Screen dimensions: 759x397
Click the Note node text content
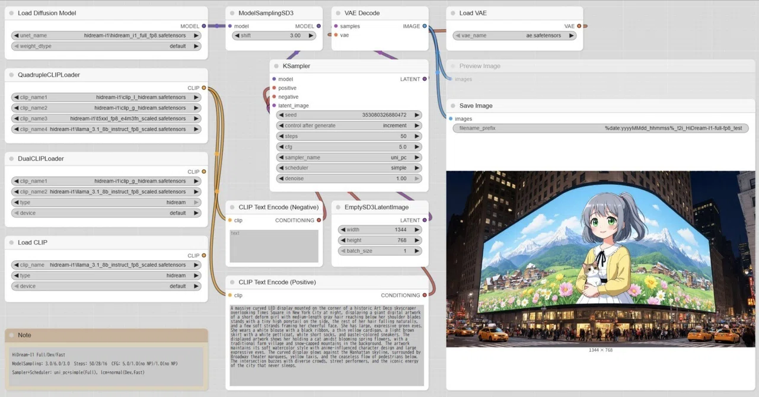[x=107, y=364]
